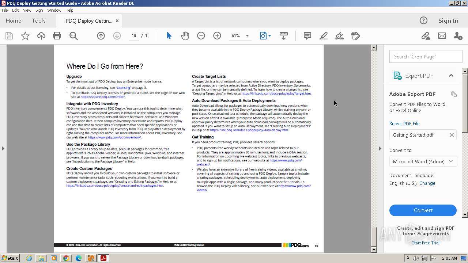Open the pdq.com/pdq-inventory link

114,137
